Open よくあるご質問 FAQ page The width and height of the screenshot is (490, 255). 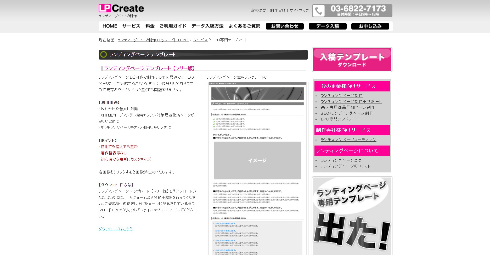pyautogui.click(x=244, y=26)
